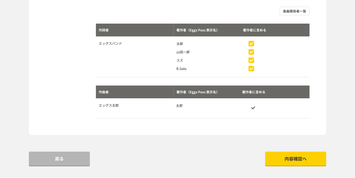This screenshot has height=178, width=355.
Task: Select the エッグスバンド lyricist name
Action: [110, 44]
